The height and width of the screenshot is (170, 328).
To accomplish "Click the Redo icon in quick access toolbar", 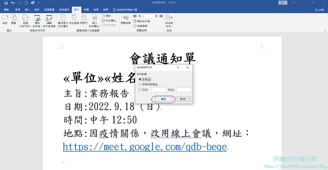I will (x=20, y=3).
